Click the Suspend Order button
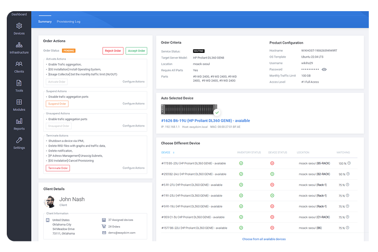 [57, 104]
